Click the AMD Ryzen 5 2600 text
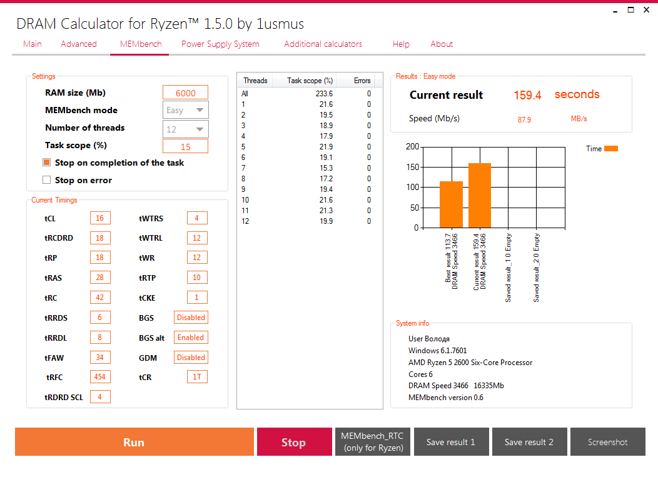Viewport: 658px width, 482px height. 470,363
